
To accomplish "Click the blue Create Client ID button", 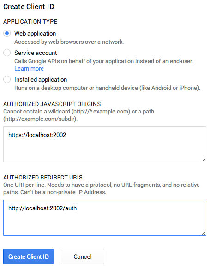I will pos(29,256).
